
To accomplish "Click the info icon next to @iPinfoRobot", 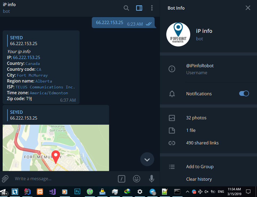I will pos(172,69).
